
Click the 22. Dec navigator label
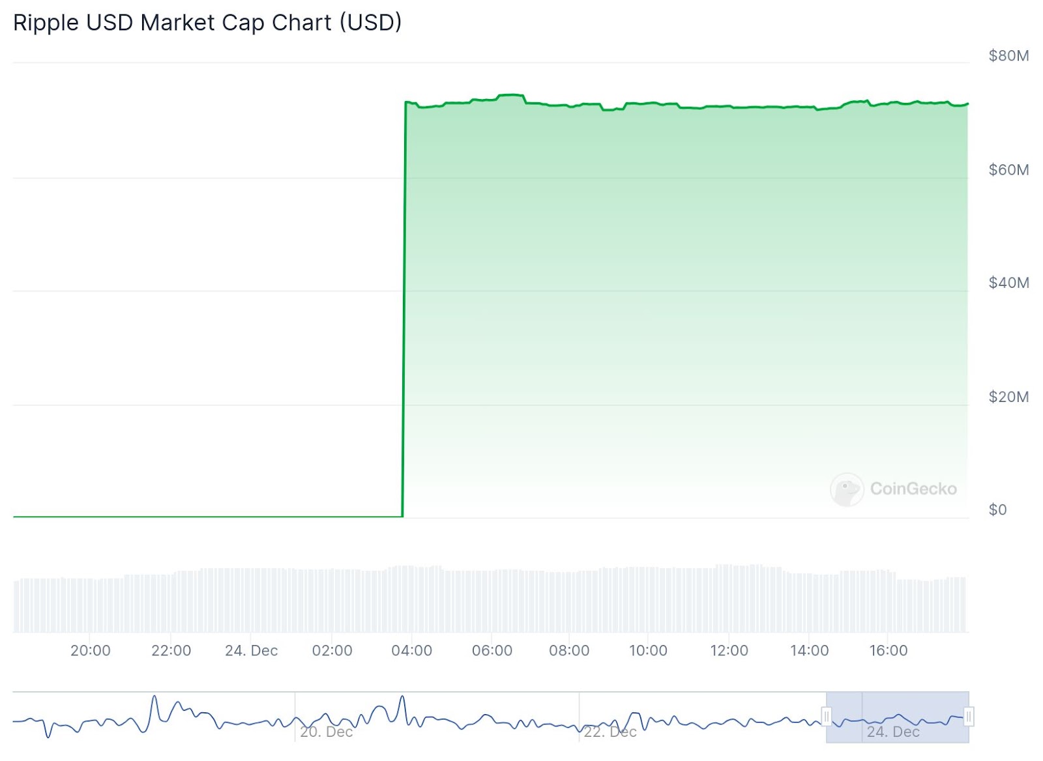pyautogui.click(x=610, y=732)
